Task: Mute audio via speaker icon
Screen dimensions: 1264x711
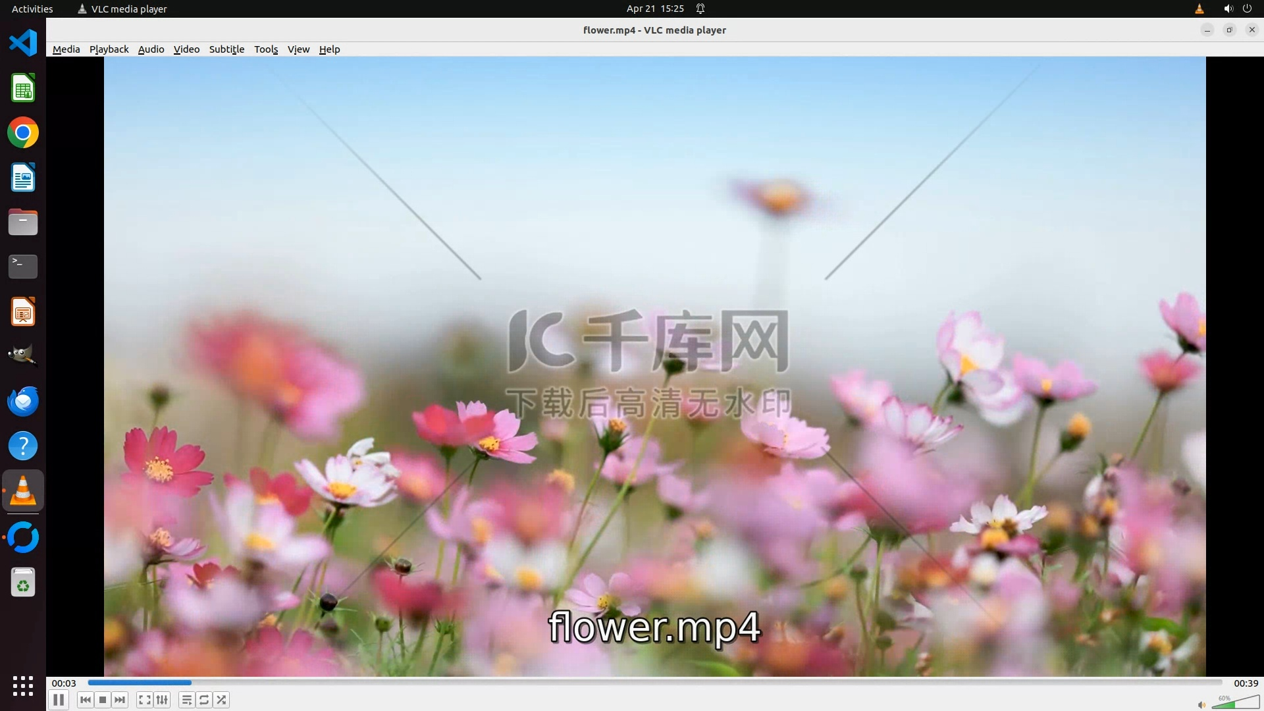Action: [x=1201, y=704]
